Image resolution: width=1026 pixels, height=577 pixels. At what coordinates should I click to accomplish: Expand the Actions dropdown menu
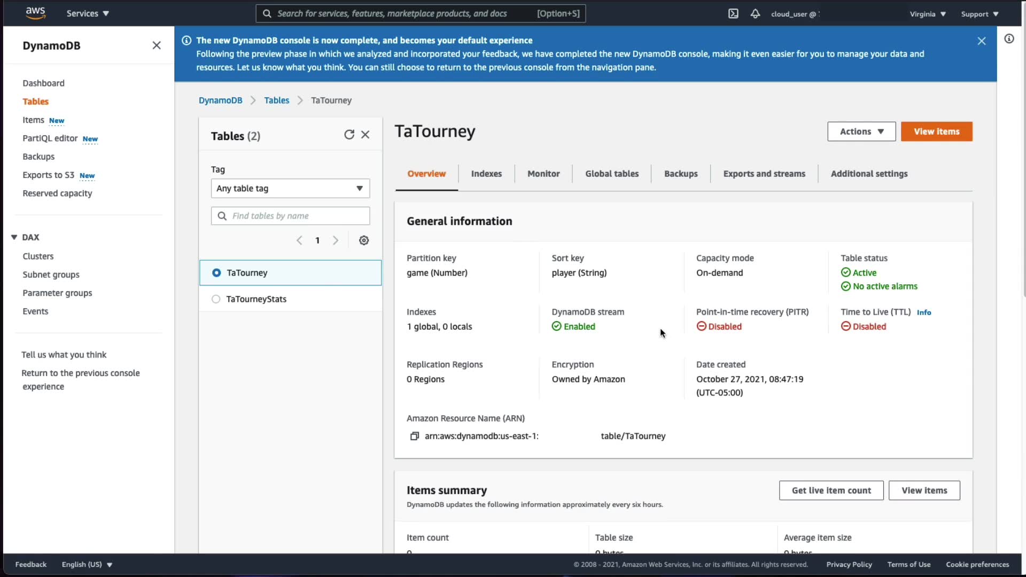click(x=861, y=131)
